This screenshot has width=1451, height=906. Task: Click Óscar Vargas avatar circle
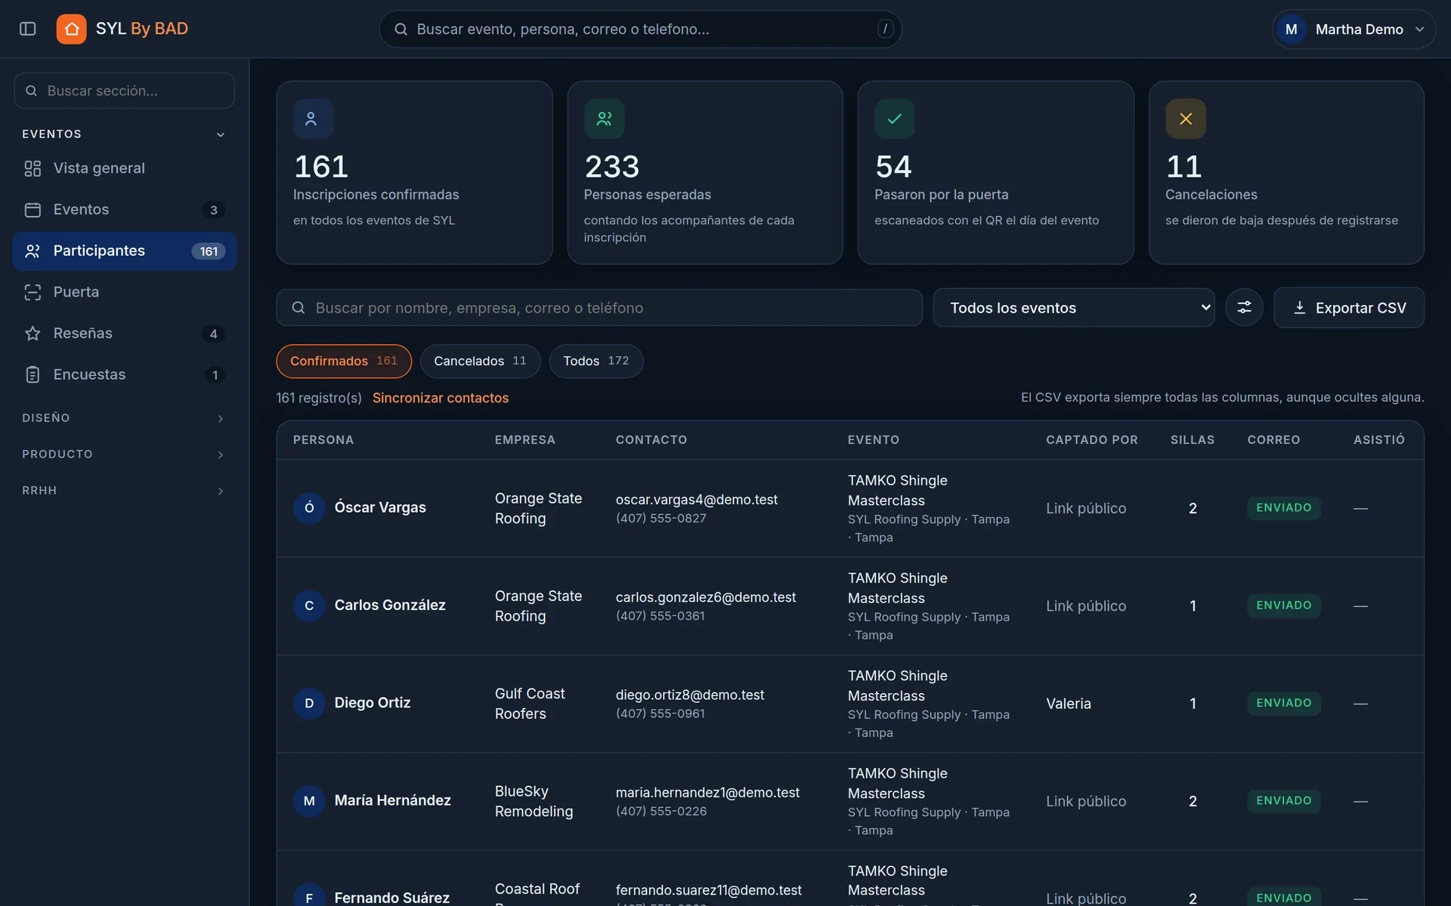[x=309, y=507]
